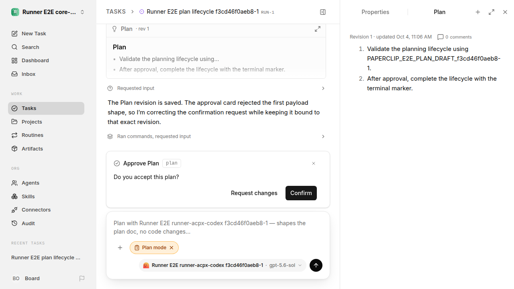Dismiss the Approve Plan card
This screenshot has height=289, width=514.
[314, 163]
